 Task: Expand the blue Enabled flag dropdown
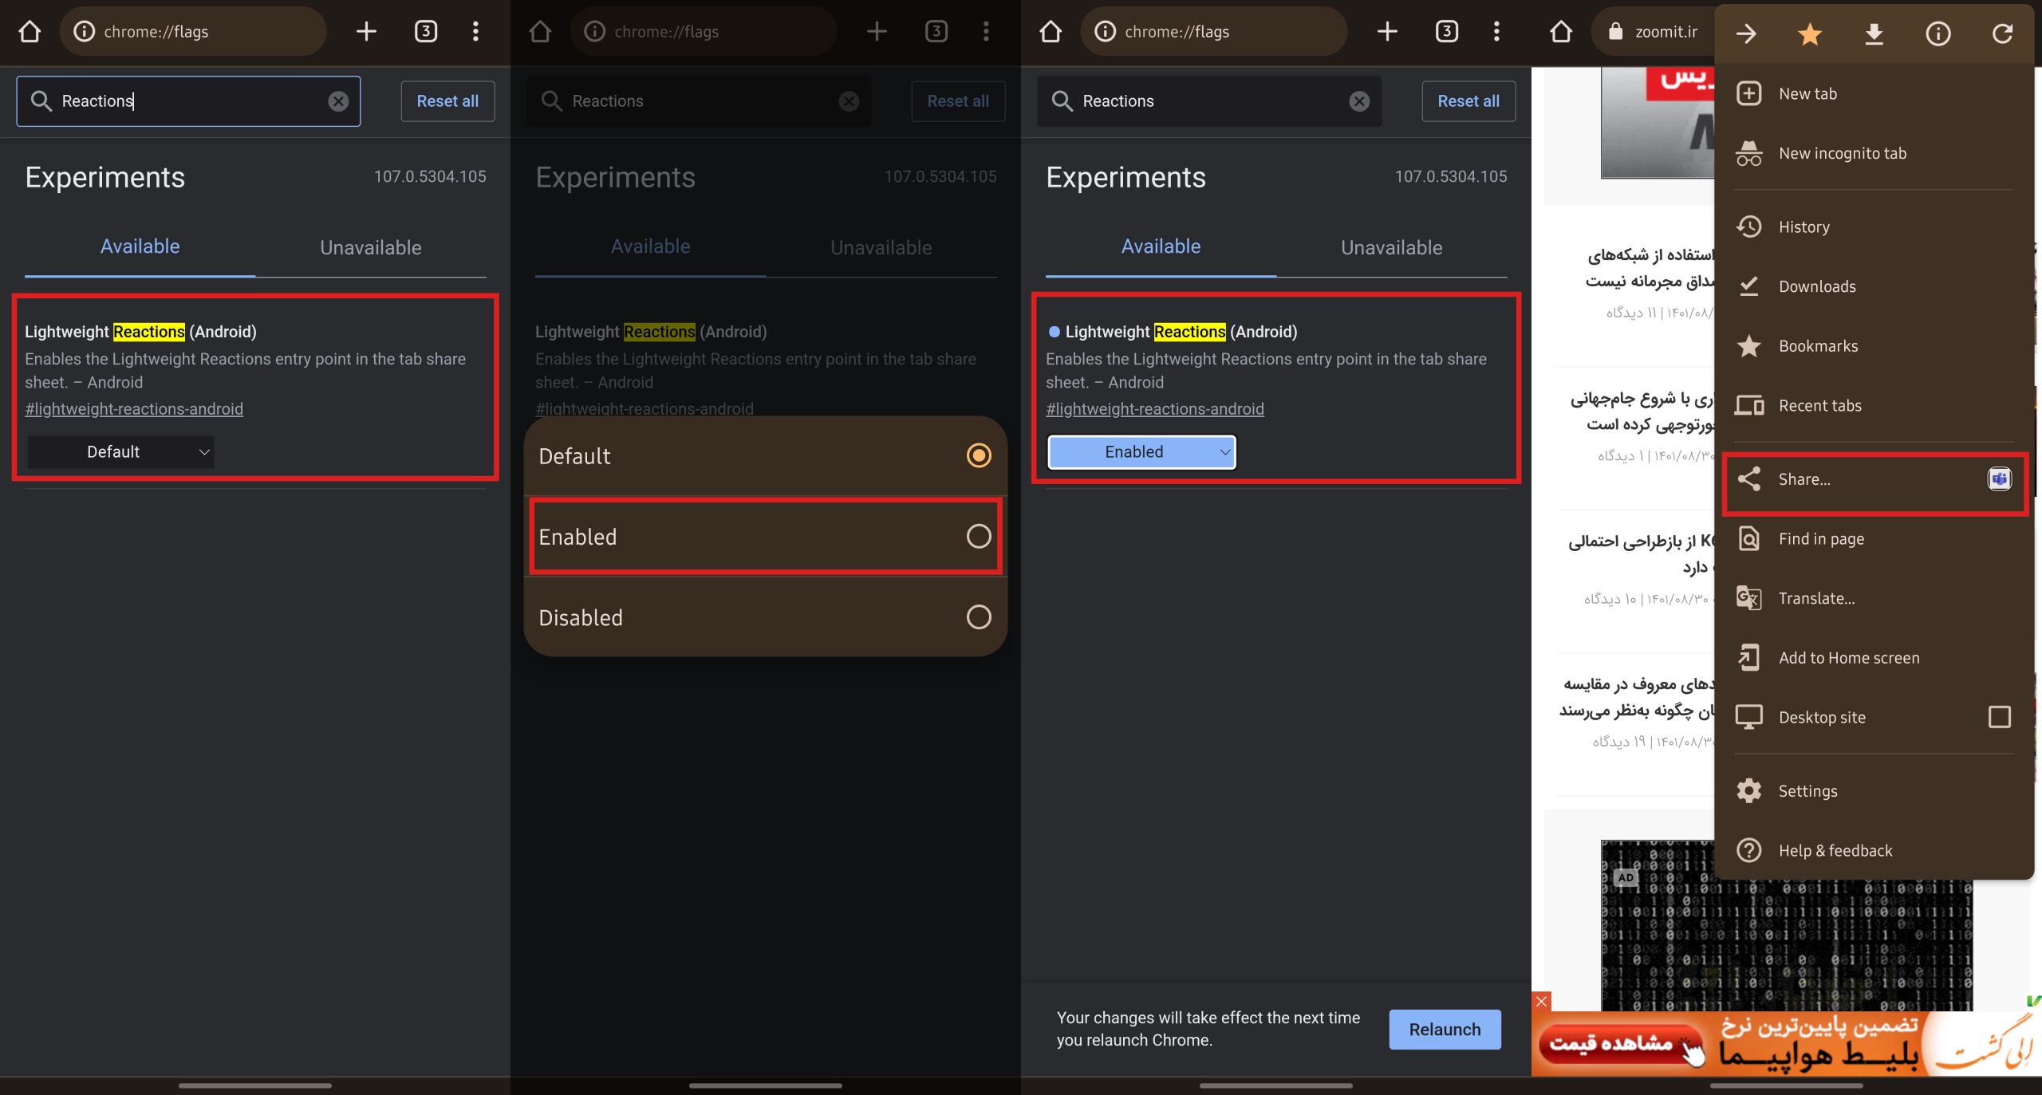click(x=1141, y=452)
